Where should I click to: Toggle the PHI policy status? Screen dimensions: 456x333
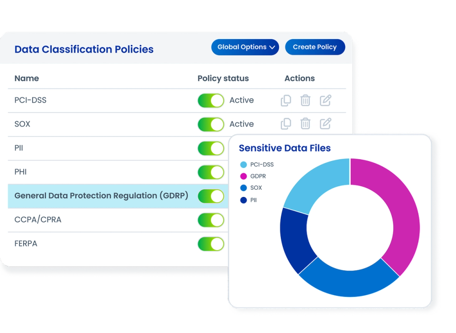tap(211, 172)
